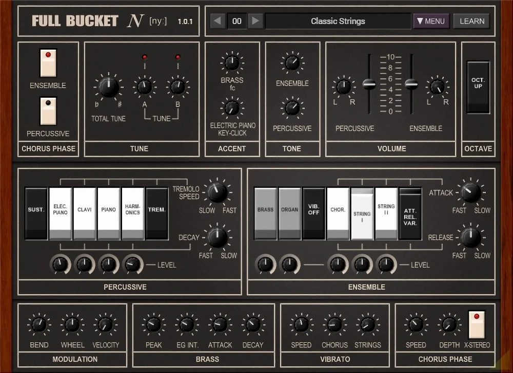Click the Vibrato Speed knob
The image size is (513, 373).
(x=301, y=324)
